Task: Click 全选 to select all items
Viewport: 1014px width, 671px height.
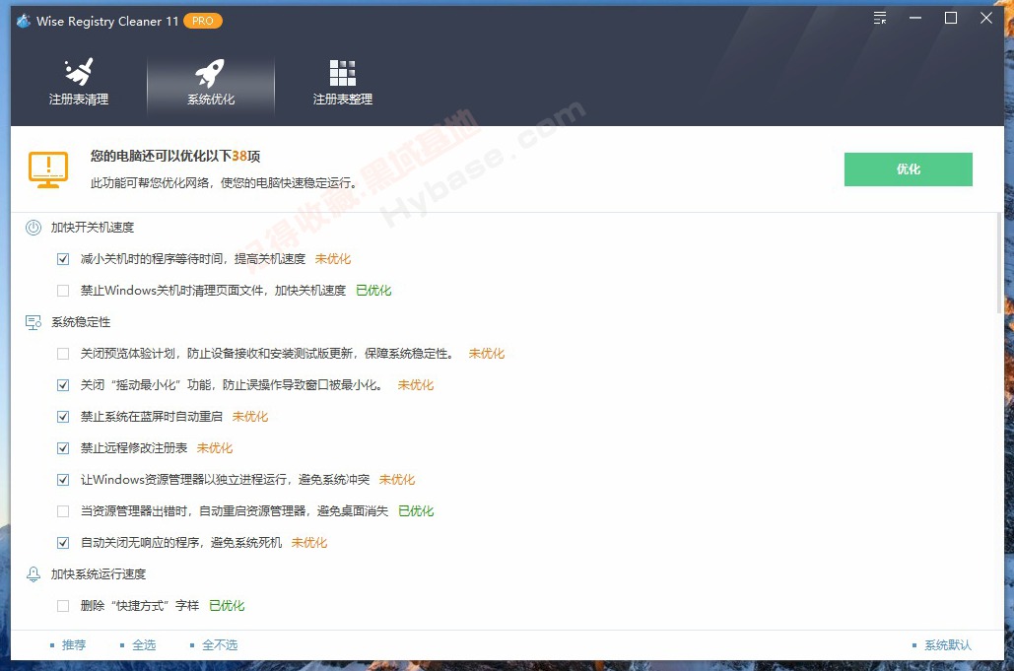Action: pos(144,644)
